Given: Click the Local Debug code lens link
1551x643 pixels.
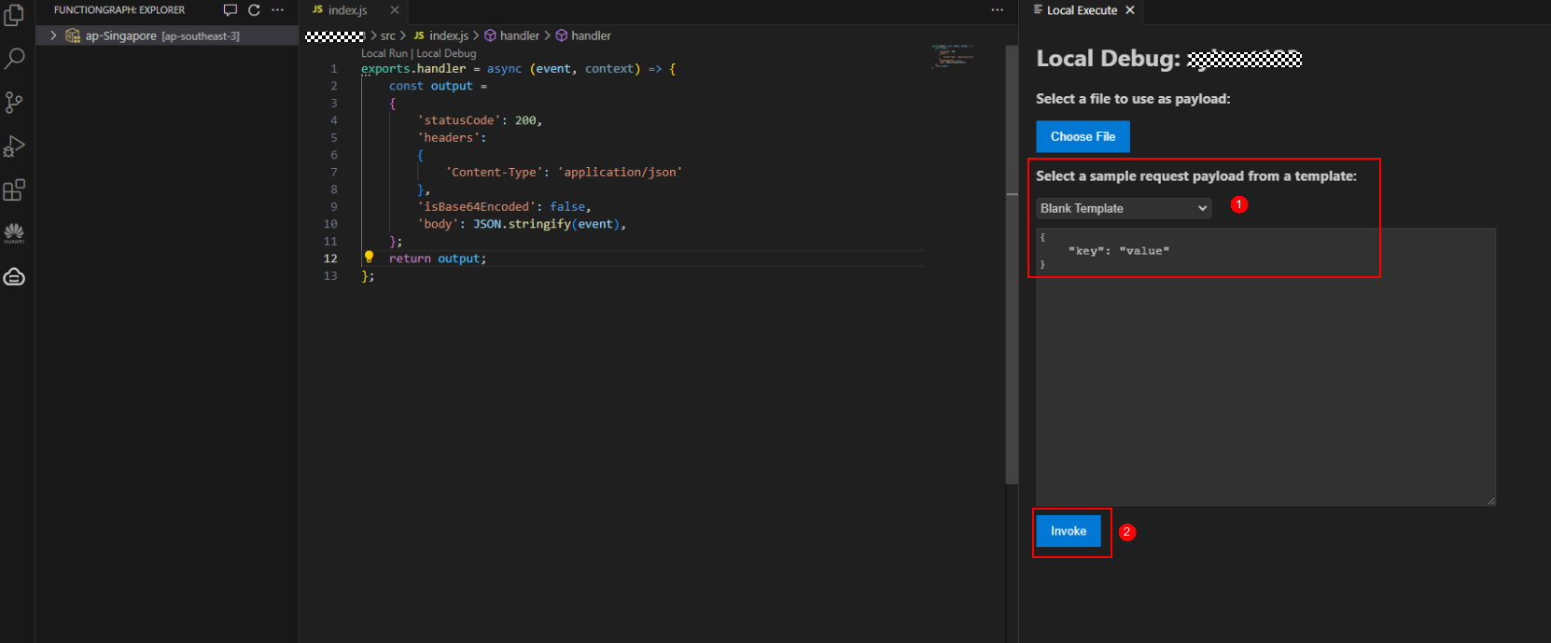Looking at the screenshot, I should tap(446, 53).
